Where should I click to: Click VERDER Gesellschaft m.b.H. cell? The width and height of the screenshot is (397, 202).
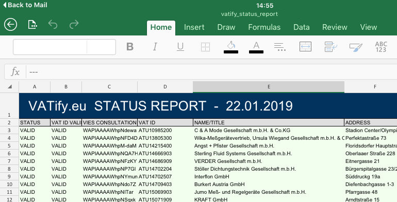(269, 161)
